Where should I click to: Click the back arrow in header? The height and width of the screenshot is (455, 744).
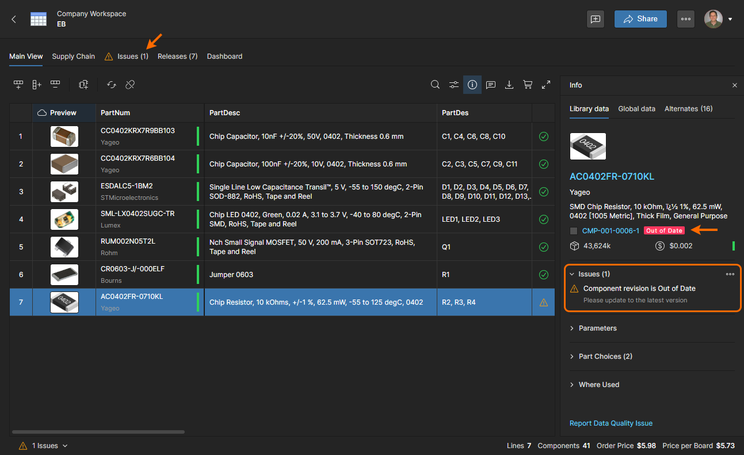pos(14,19)
